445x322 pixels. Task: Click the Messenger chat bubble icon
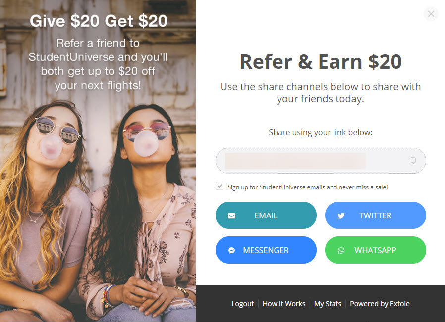tap(231, 250)
